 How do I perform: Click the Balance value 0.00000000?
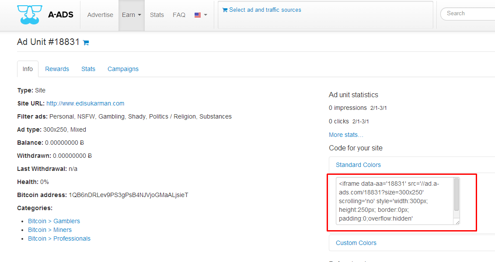point(64,143)
